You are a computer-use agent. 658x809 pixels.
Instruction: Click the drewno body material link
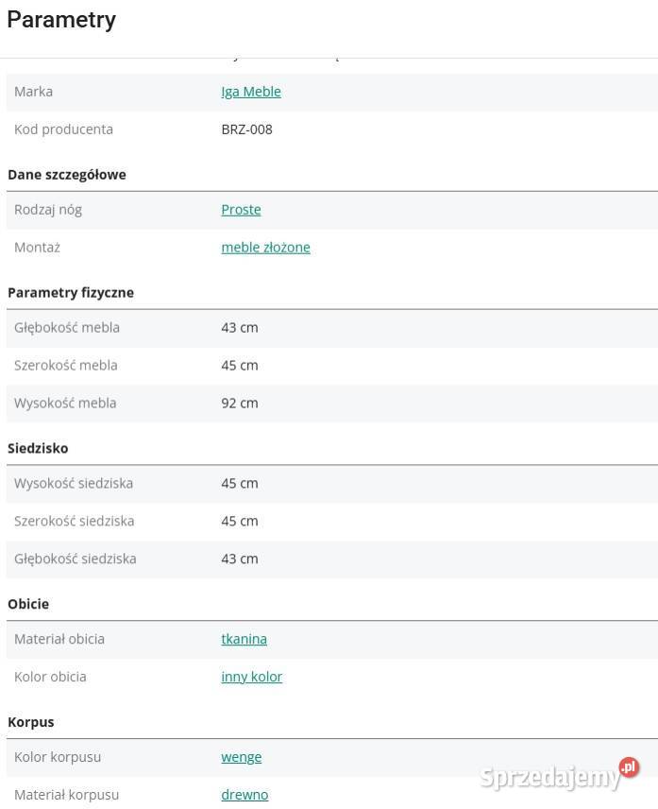(245, 795)
